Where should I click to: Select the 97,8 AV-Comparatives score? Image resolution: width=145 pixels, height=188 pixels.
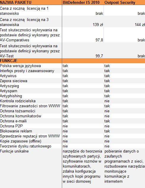click(99, 40)
